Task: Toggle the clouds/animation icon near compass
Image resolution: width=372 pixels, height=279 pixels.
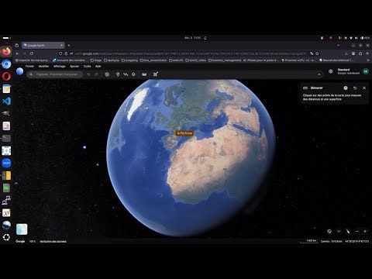Action: coord(329,231)
